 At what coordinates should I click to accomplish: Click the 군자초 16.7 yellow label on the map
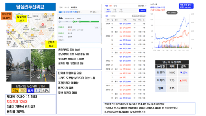(51, 44)
